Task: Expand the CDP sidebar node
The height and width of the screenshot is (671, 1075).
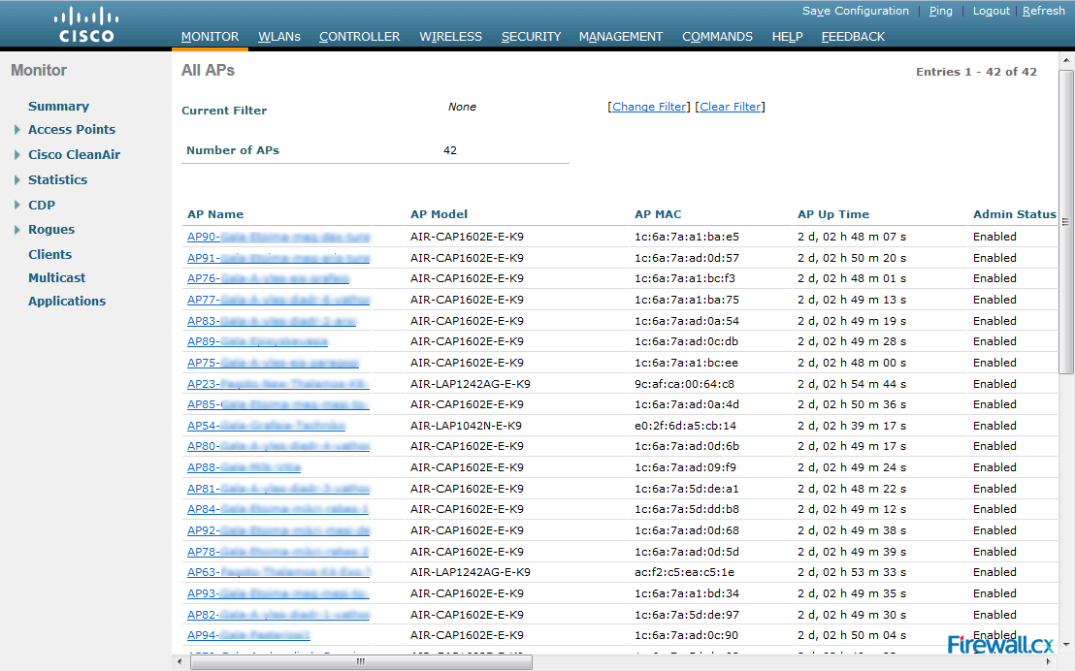Action: [17, 205]
